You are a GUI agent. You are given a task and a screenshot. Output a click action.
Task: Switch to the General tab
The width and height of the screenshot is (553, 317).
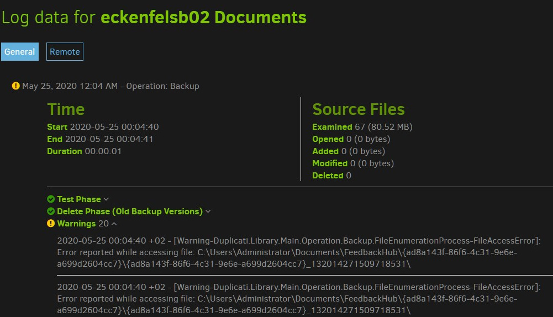[x=20, y=52]
